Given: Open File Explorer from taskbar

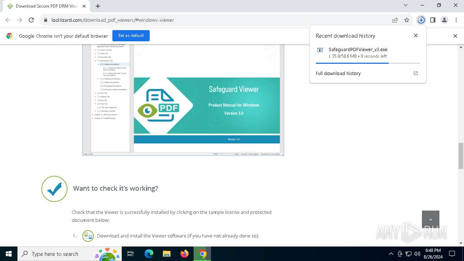Looking at the screenshot, I should (166, 254).
